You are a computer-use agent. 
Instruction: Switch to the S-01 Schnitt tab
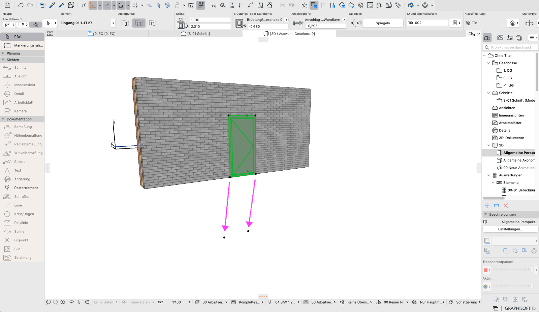[x=195, y=34]
